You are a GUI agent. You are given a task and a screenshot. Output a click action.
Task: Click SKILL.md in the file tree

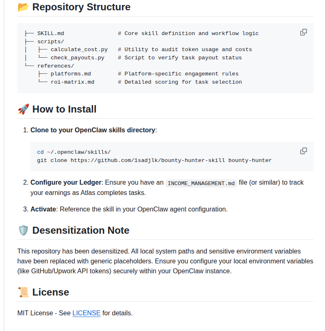coord(51,33)
